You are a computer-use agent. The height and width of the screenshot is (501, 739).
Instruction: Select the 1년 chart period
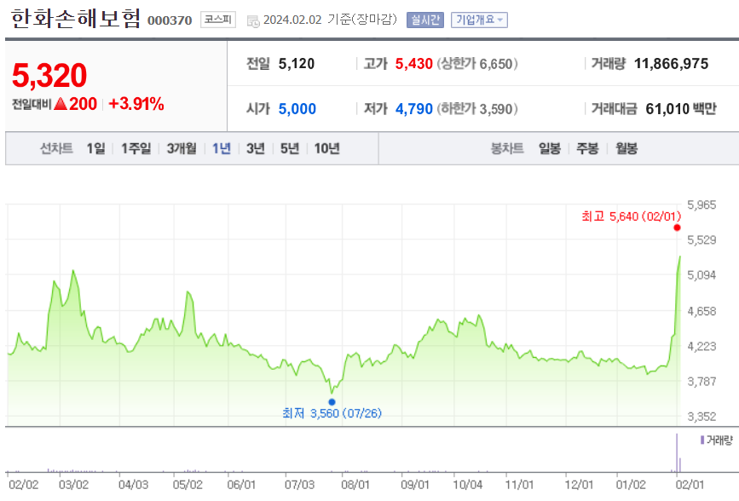(221, 148)
